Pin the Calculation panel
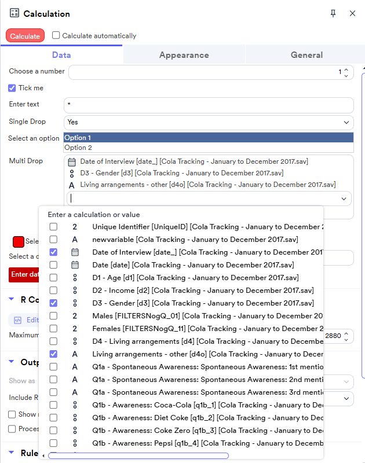The height and width of the screenshot is (463, 365). (333, 13)
